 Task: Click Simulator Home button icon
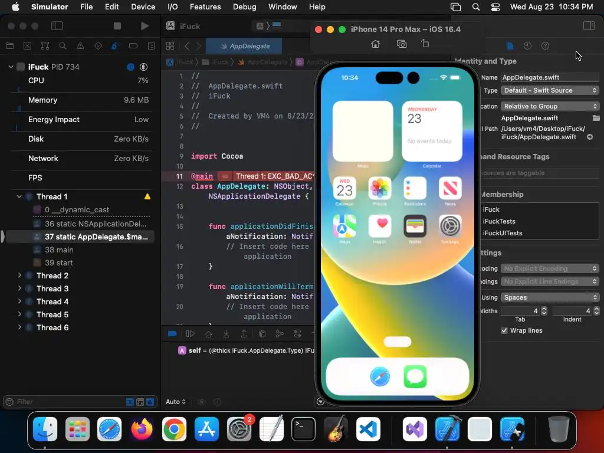coord(375,44)
